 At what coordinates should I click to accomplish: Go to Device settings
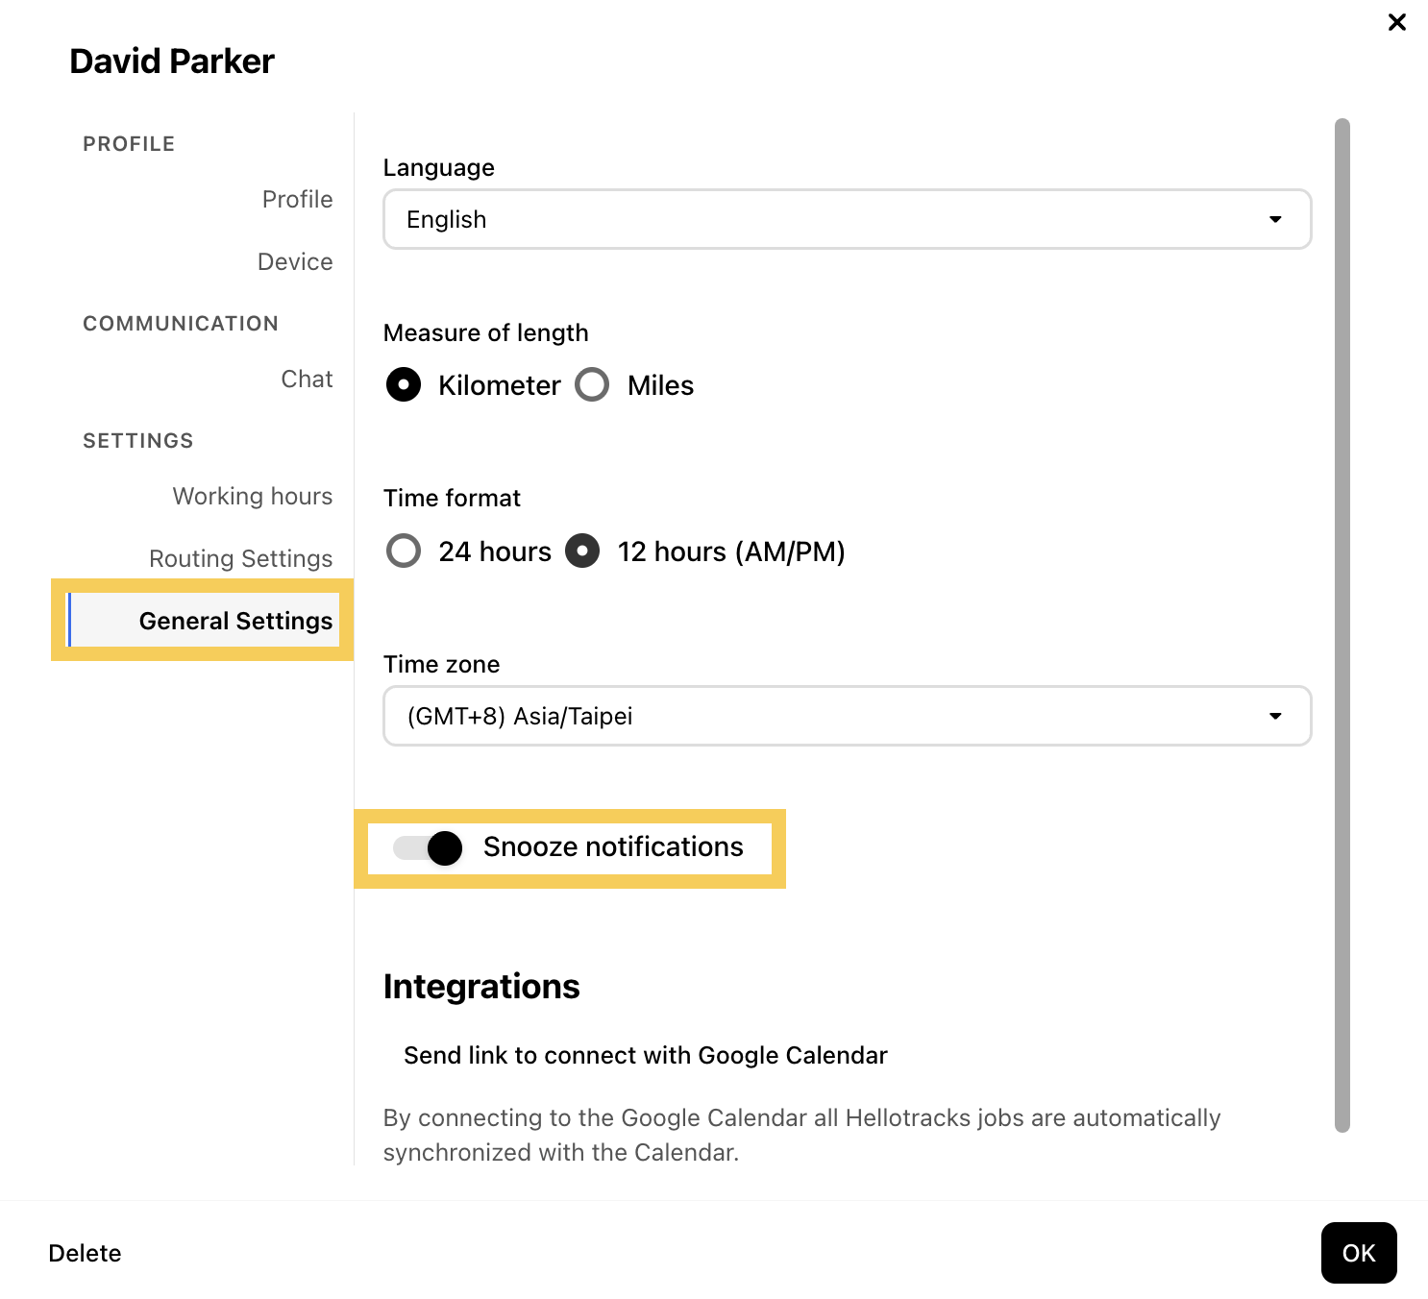295,262
